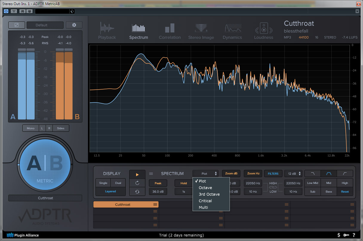Click the 36.0 dB peak value
The image size is (363, 241).
coord(158,192)
